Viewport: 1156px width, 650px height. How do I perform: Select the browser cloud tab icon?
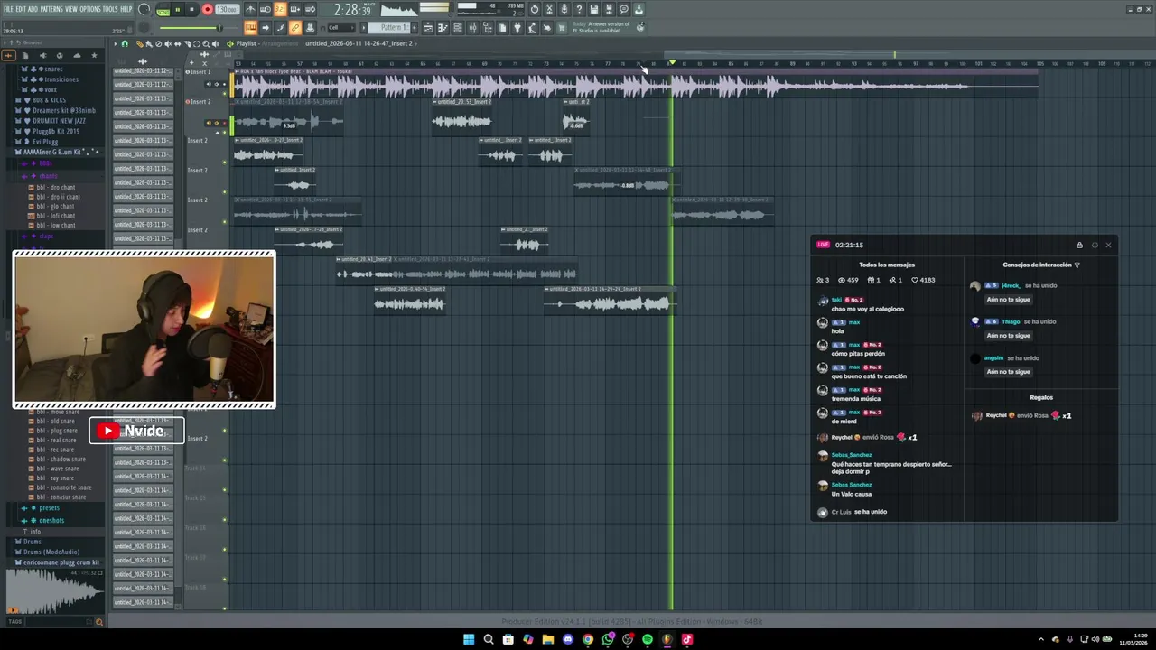pos(77,55)
